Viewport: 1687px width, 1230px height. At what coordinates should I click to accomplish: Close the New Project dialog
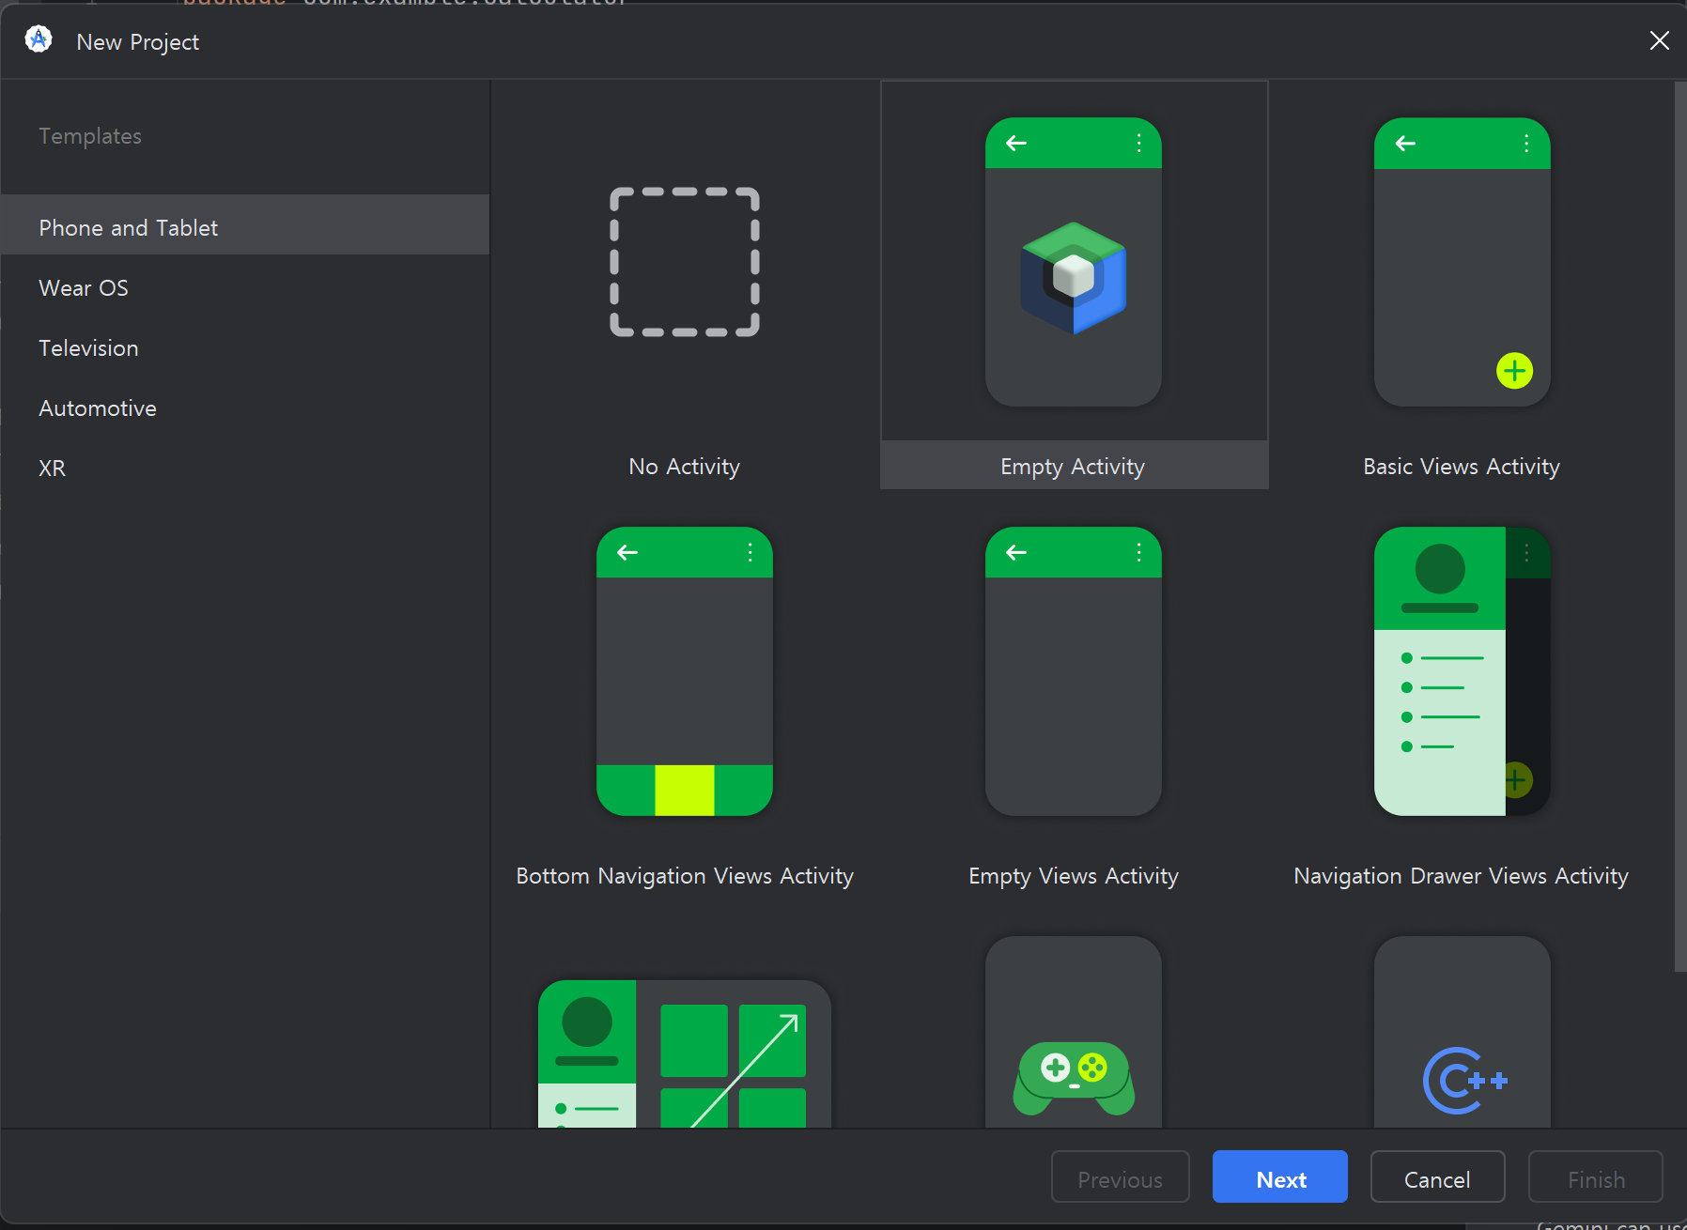point(1660,40)
